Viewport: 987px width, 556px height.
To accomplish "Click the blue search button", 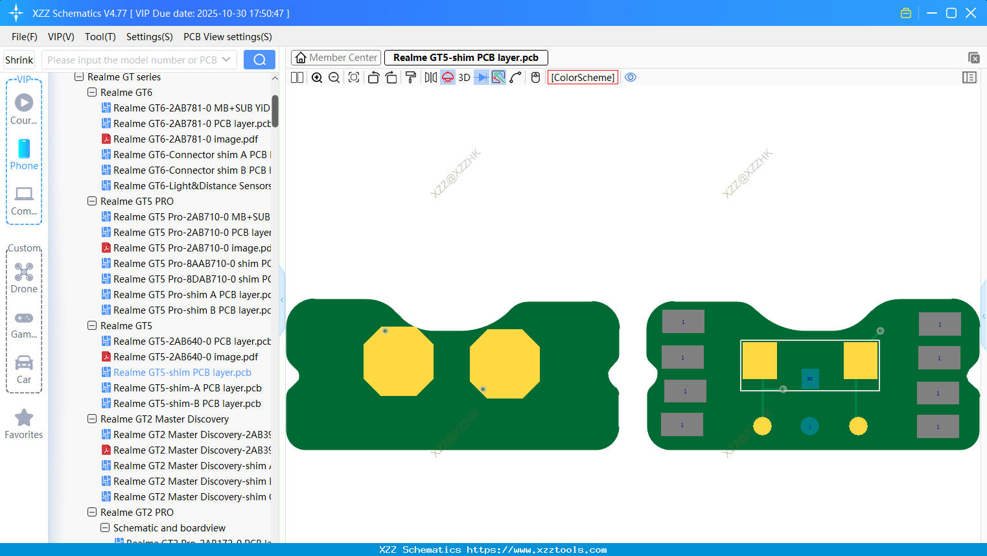I will [259, 60].
